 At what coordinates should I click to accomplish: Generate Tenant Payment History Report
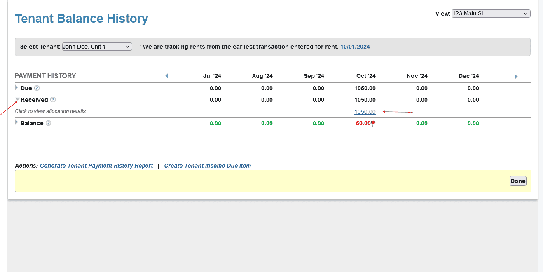coord(96,166)
